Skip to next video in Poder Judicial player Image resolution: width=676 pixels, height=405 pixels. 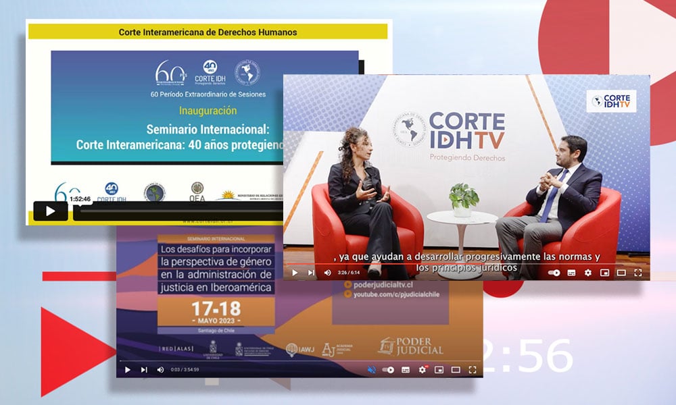point(144,370)
